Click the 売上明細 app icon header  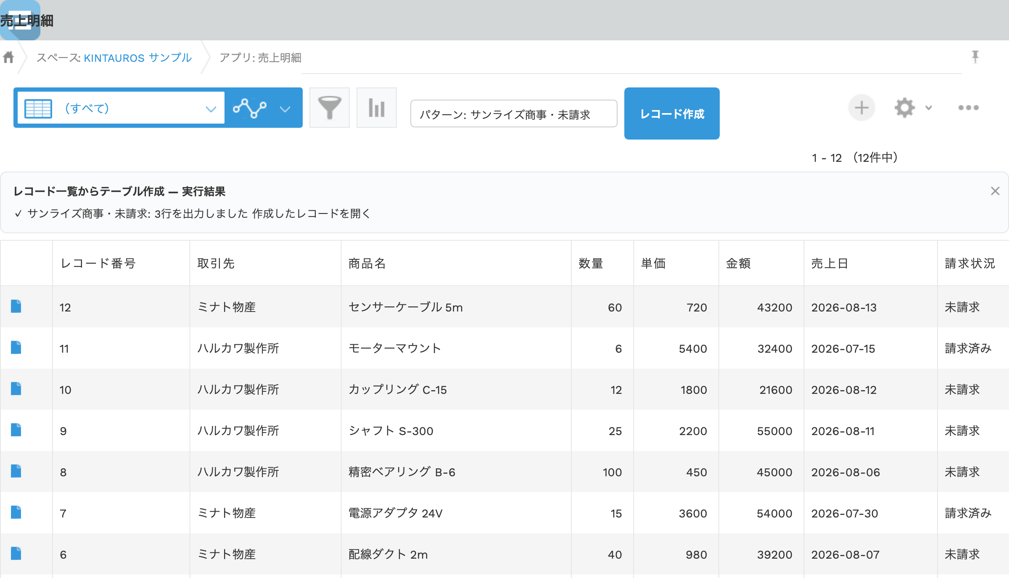[20, 20]
